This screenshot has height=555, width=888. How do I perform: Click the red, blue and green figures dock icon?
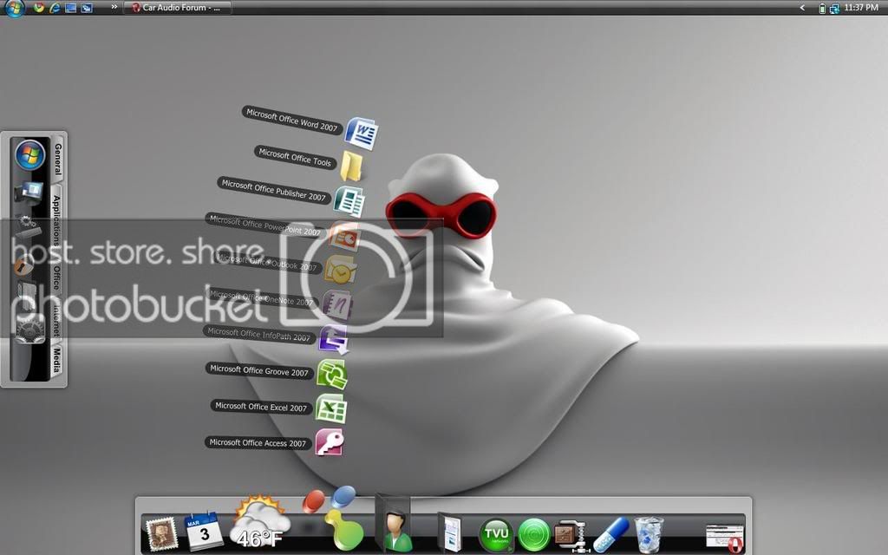(336, 519)
